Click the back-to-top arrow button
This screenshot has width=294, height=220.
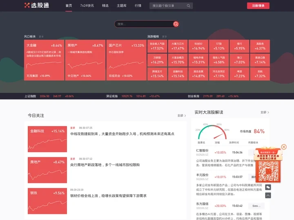coord(268,195)
